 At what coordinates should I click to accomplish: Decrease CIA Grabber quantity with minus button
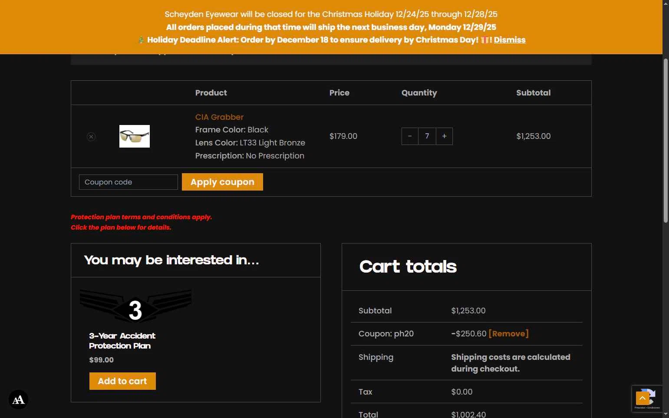pyautogui.click(x=410, y=136)
